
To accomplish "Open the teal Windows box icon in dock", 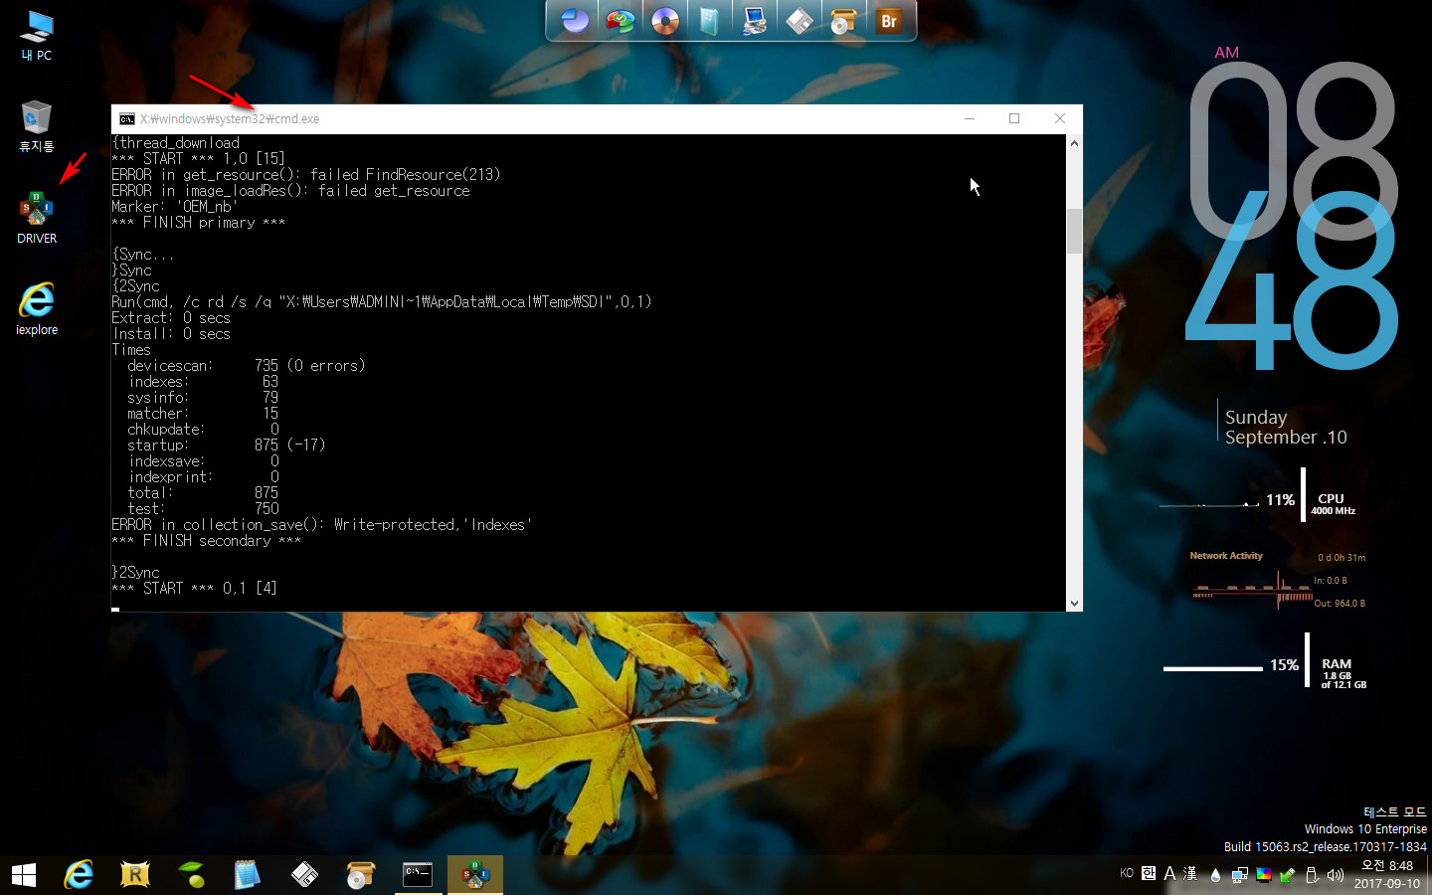I will [709, 20].
